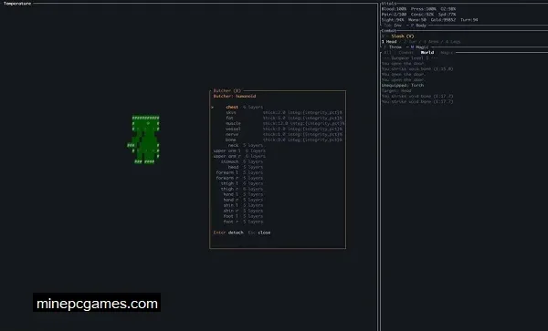Click the selection arrow beside chest
Screen dimensions: 548x331
pos(212,107)
